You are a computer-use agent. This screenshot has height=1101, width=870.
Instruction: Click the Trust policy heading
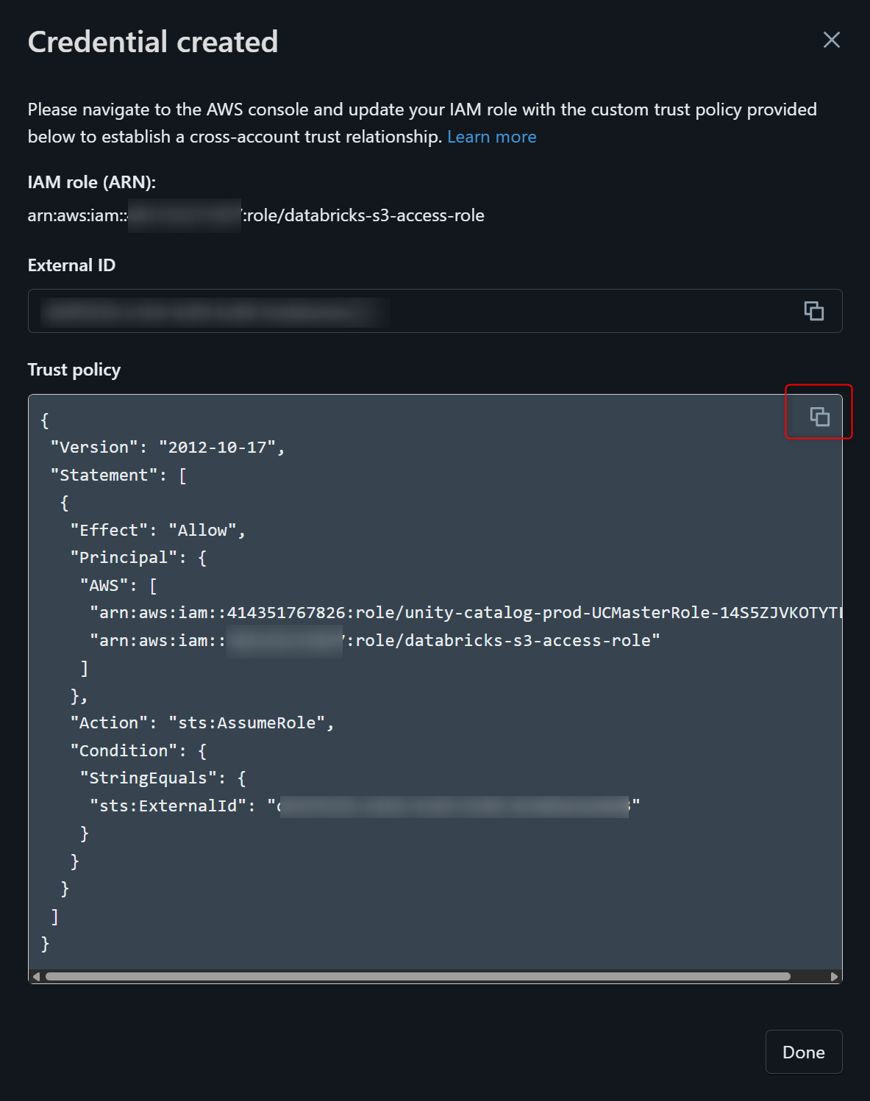point(74,370)
